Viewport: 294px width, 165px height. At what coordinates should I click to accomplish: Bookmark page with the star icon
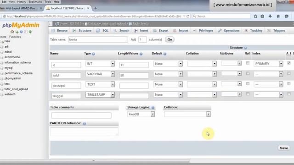click(255, 16)
